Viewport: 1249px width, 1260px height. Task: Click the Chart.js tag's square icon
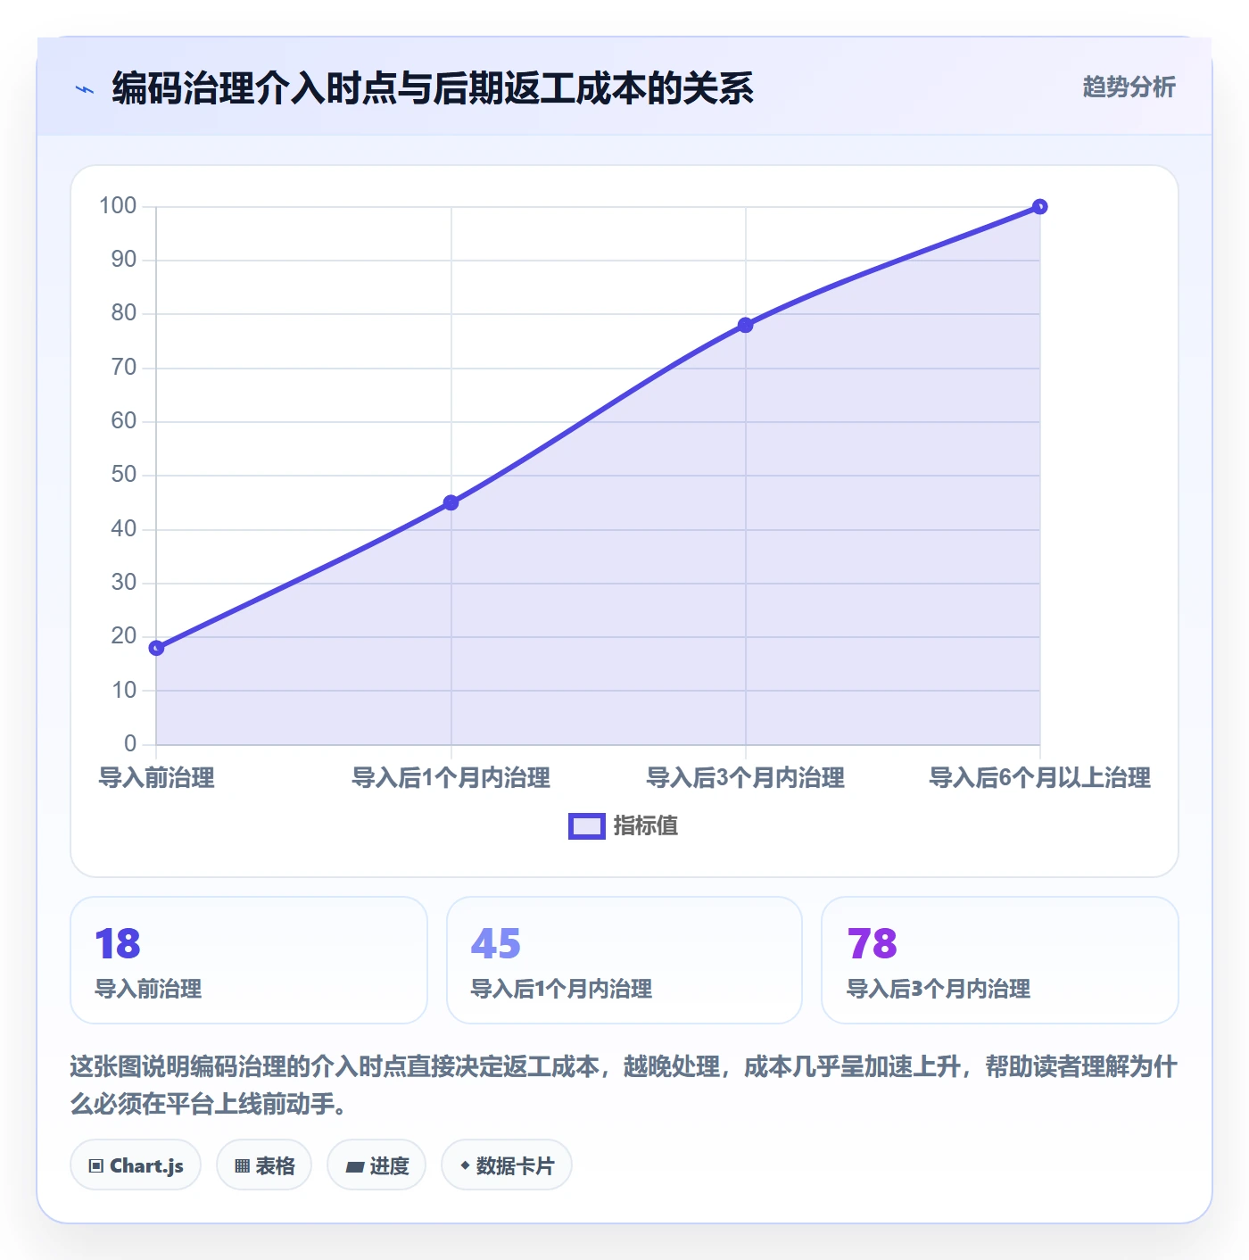96,1166
